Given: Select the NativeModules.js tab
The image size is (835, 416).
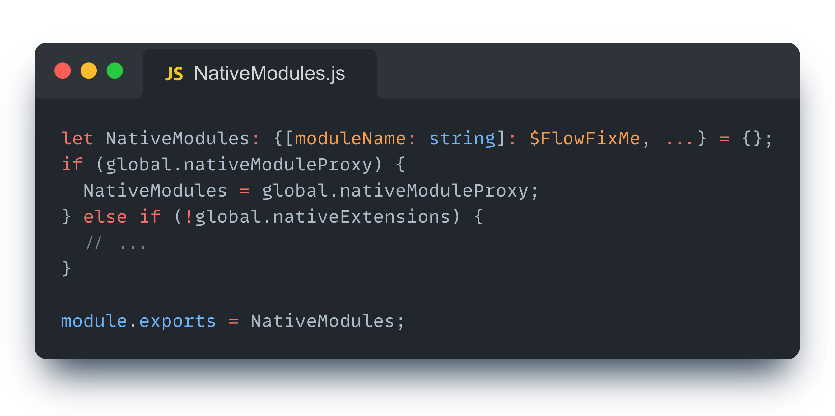Looking at the screenshot, I should [269, 74].
